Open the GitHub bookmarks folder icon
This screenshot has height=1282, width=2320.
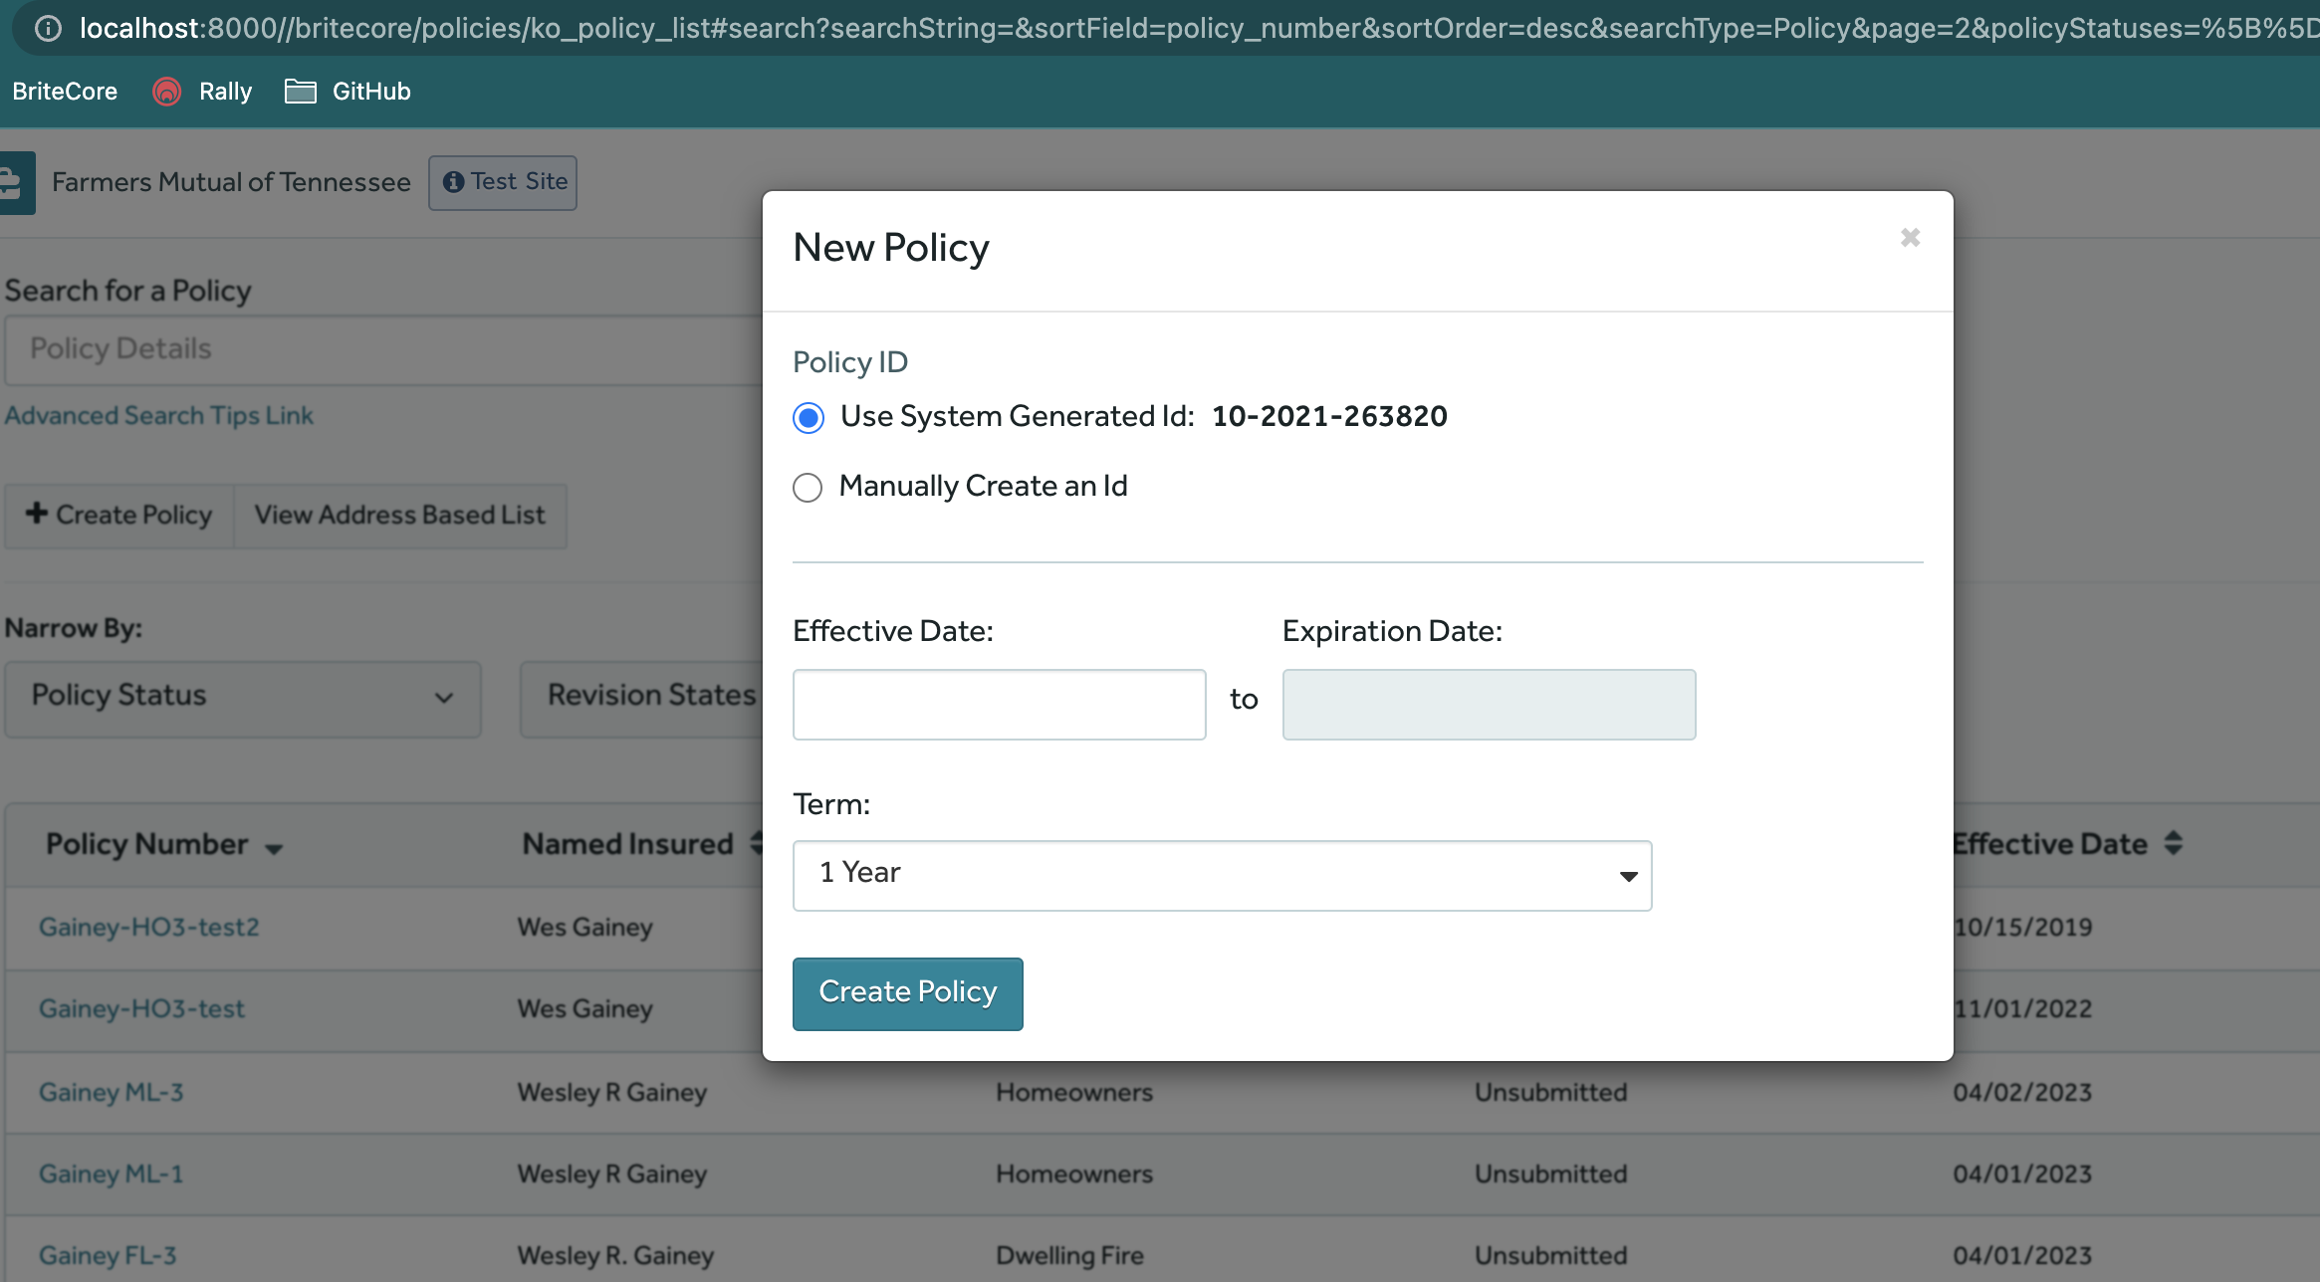pyautogui.click(x=300, y=92)
